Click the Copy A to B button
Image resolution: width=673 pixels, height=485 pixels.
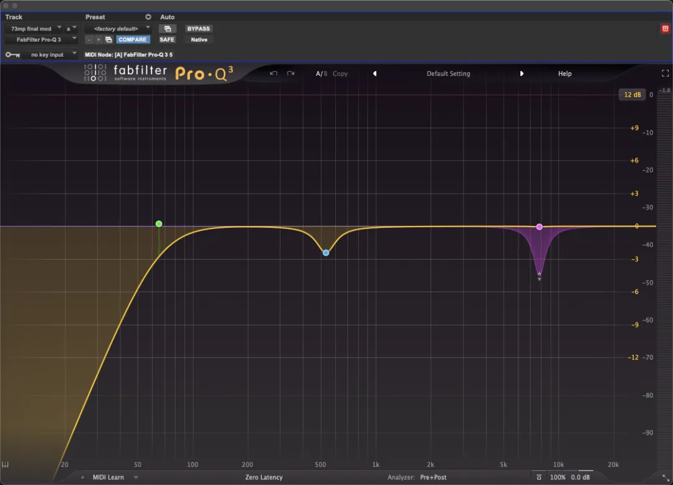coord(340,73)
